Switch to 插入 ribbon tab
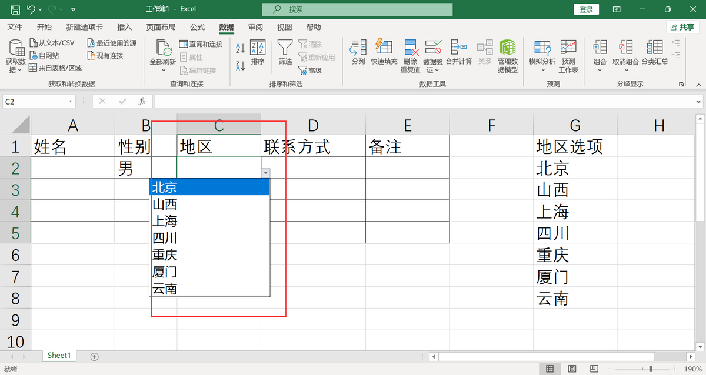This screenshot has height=375, width=706. (124, 27)
